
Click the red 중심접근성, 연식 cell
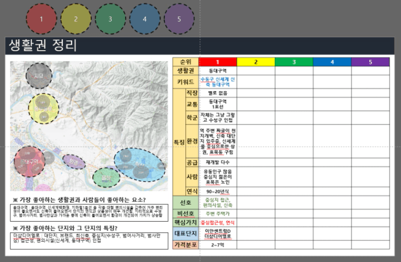coord(217,222)
